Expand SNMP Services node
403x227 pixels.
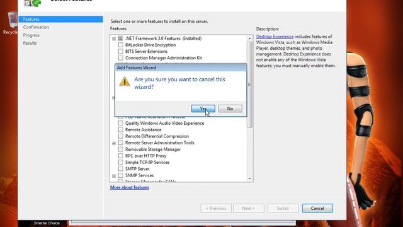[114, 176]
